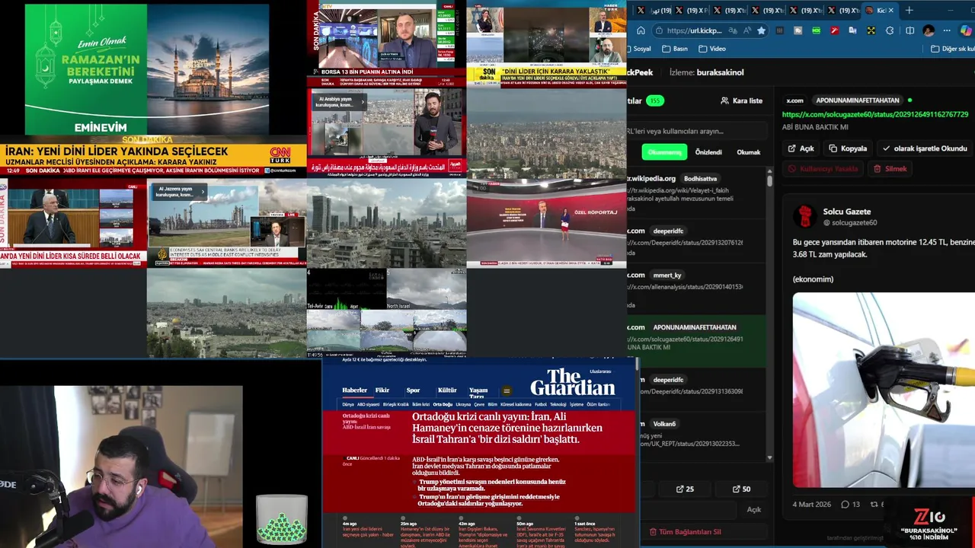Click the browser profile avatar
This screenshot has height=548, width=975.
click(929, 30)
